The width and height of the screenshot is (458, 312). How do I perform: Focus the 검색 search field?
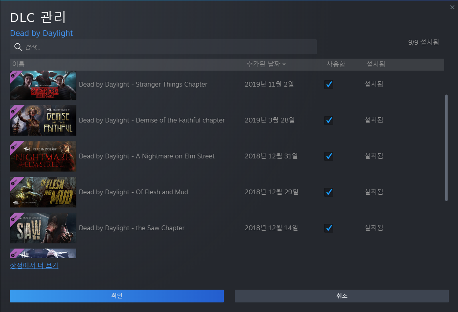pyautogui.click(x=164, y=47)
